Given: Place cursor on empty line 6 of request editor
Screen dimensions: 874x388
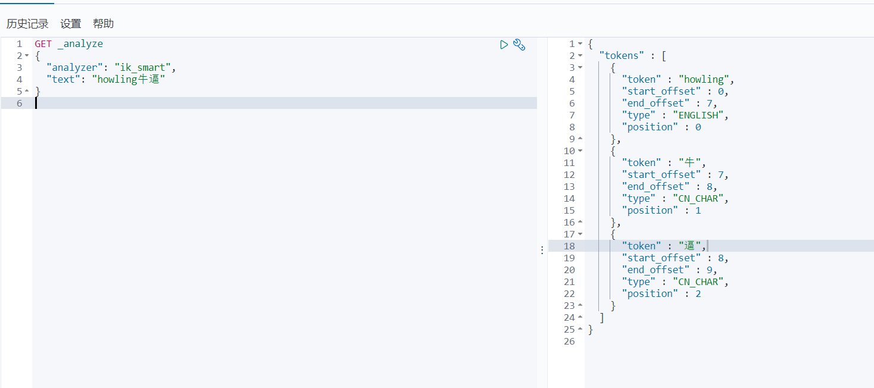Looking at the screenshot, I should tap(238, 103).
